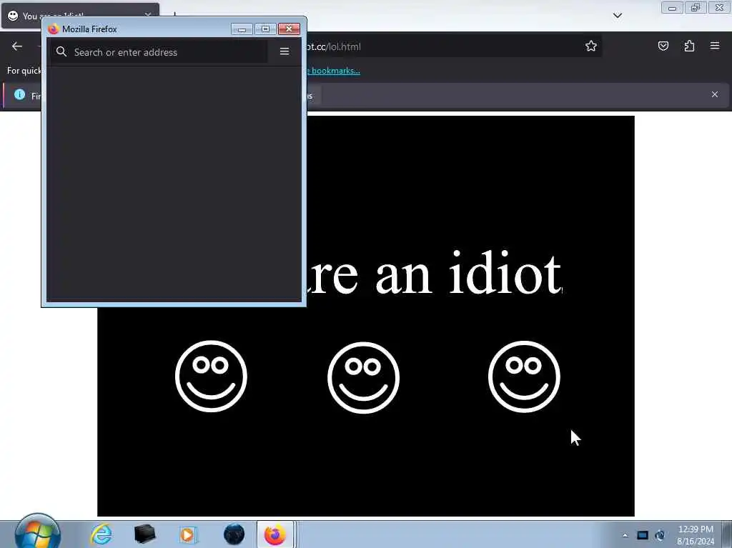732x548 pixels.
Task: Open the black box taskbar icon
Action: [144, 534]
